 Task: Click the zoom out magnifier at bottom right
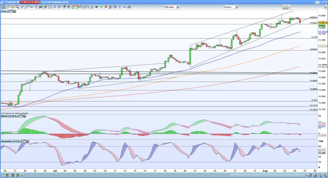(x=319, y=175)
